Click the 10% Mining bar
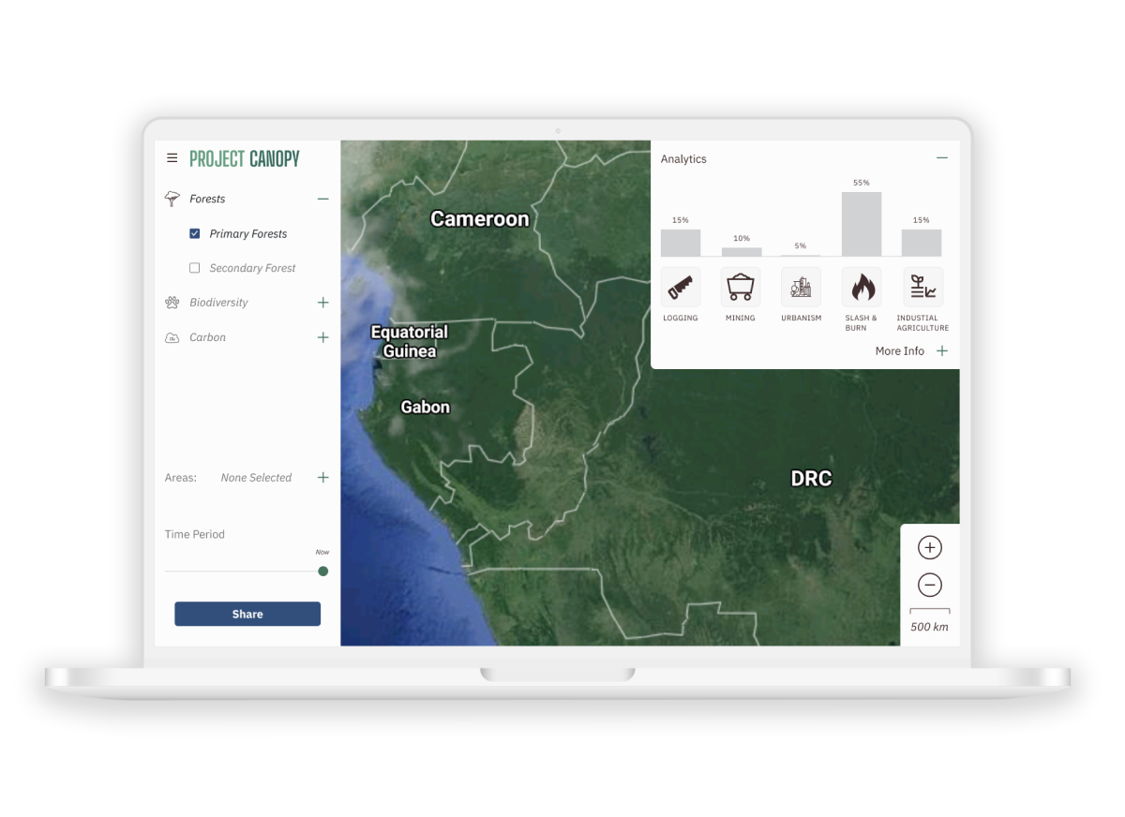 point(742,251)
